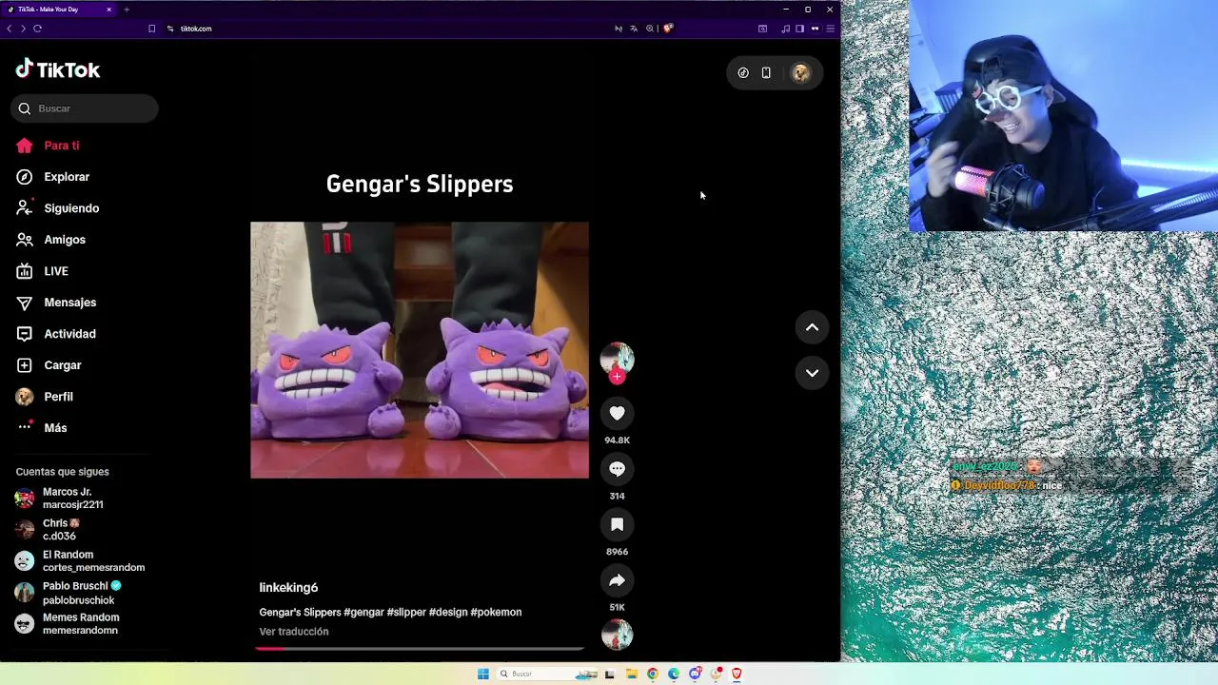Open Brave browser from taskbar

737,674
